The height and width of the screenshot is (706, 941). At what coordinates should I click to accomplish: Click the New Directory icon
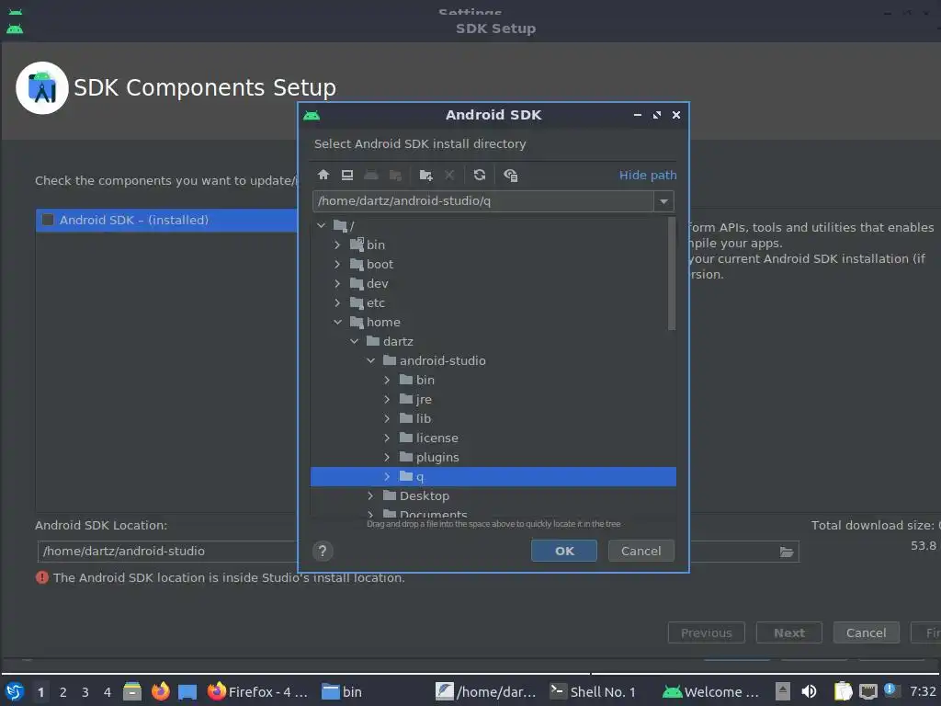click(425, 175)
